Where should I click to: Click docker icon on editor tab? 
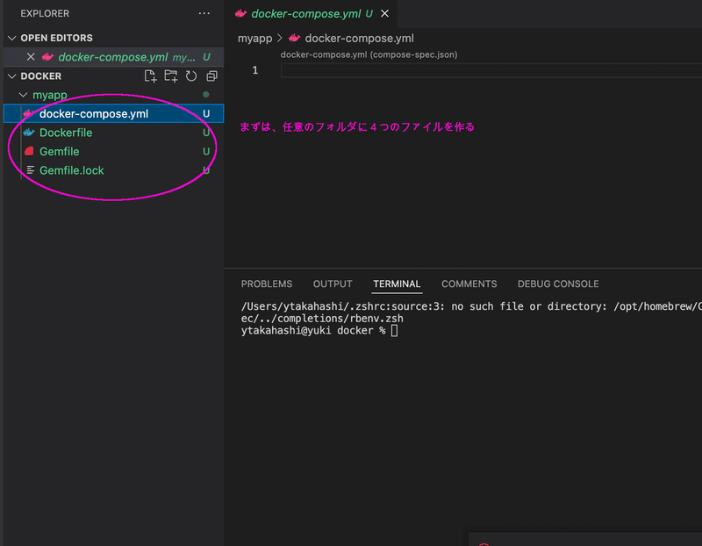tap(240, 13)
